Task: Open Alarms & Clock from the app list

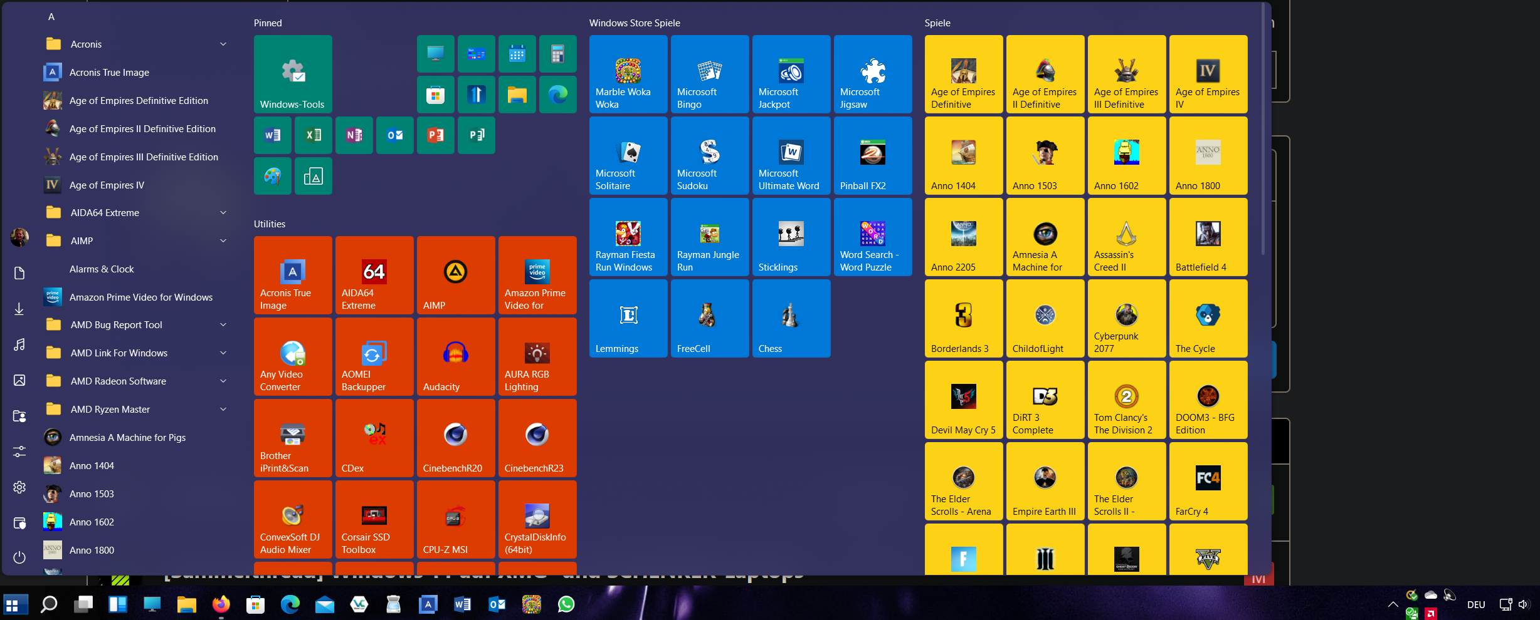Action: [137, 269]
